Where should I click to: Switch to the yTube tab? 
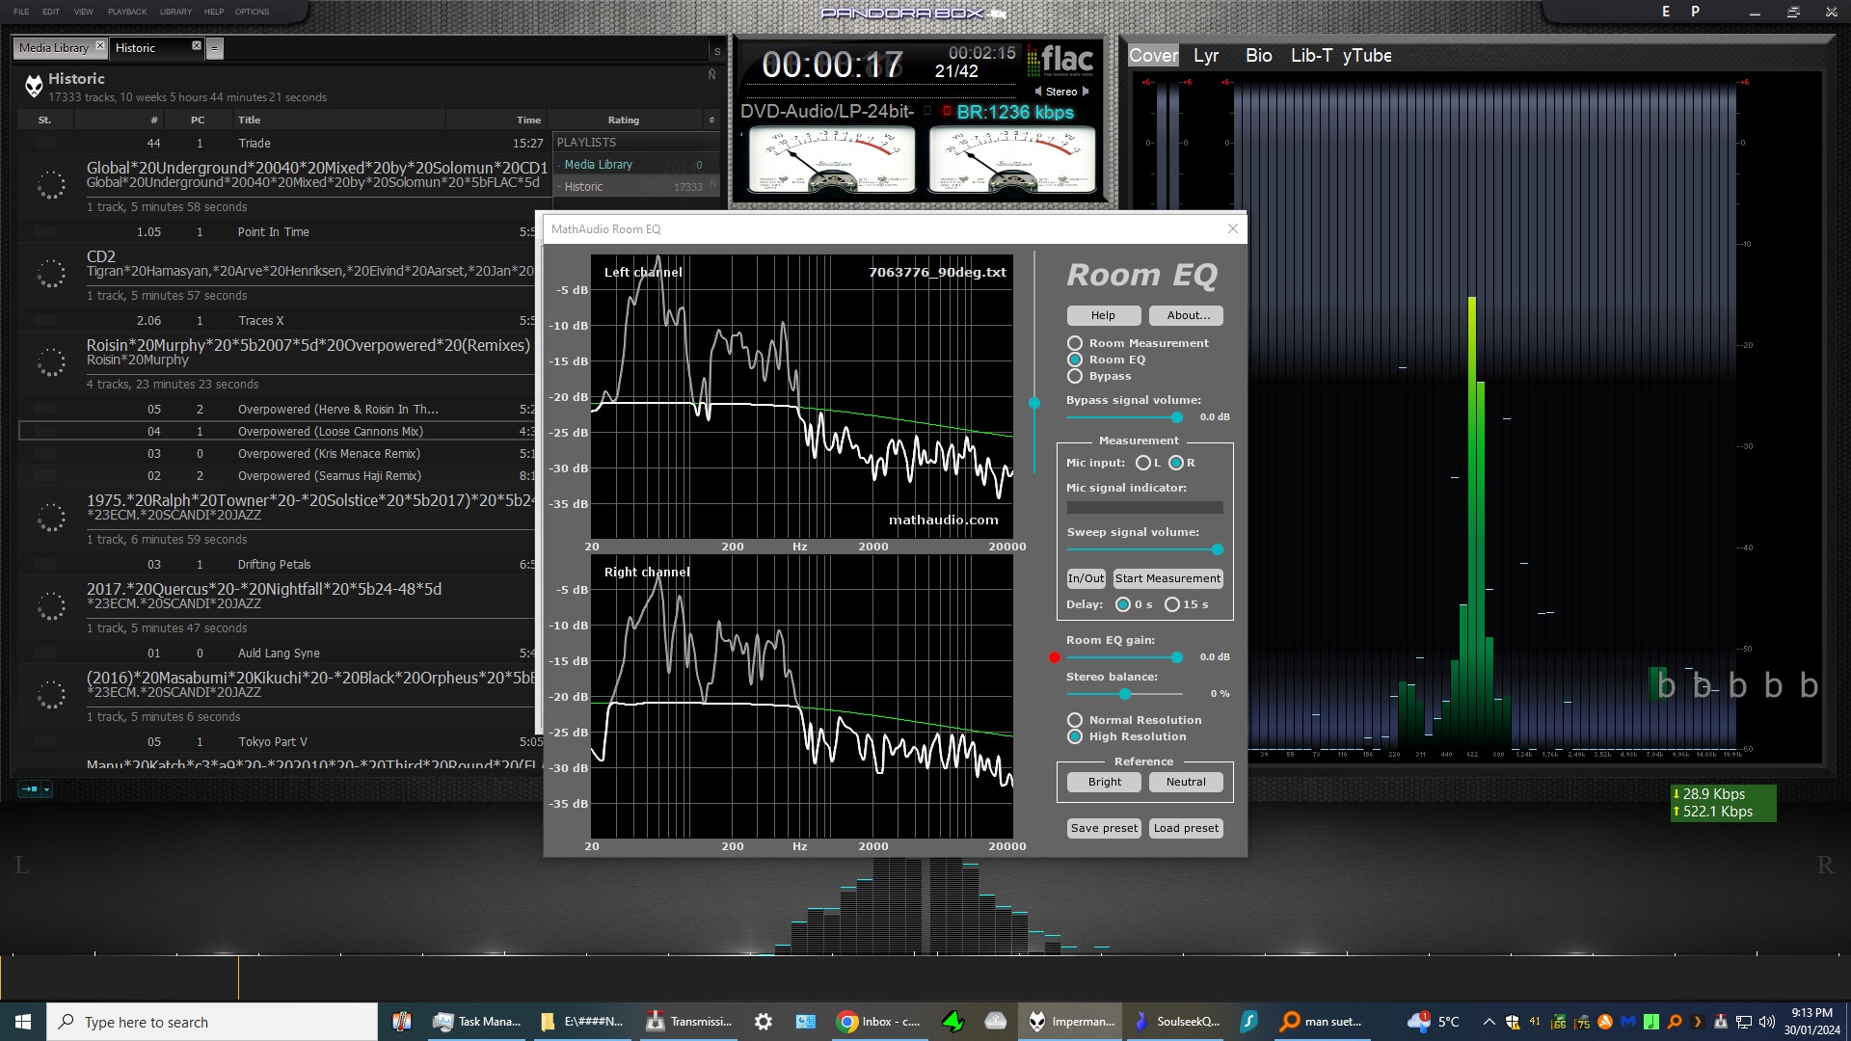point(1367,56)
